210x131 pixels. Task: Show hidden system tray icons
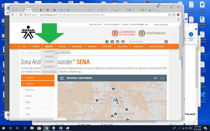tap(179, 128)
